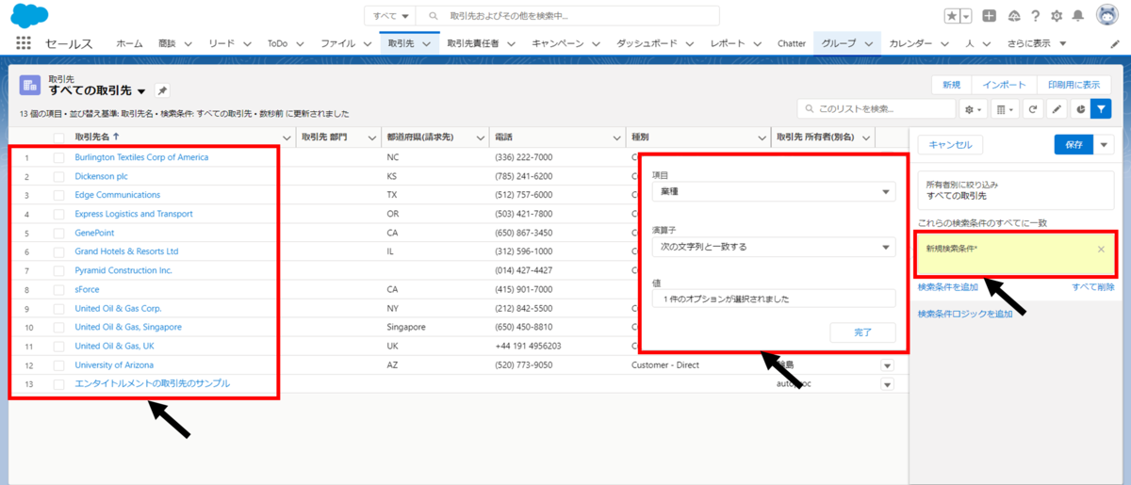
Task: Check the Edge Communications row
Action: click(x=59, y=195)
